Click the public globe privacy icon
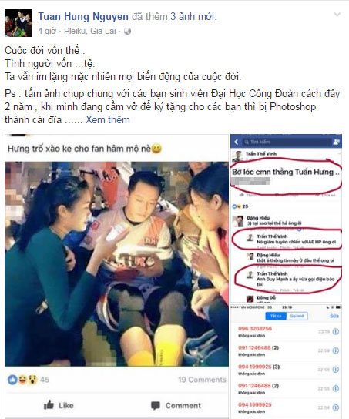The image size is (349, 419). [x=128, y=32]
